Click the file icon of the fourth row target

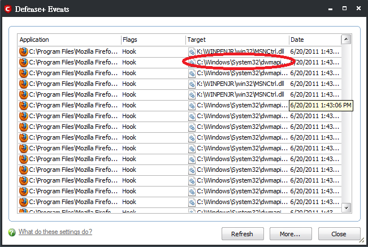(x=192, y=84)
